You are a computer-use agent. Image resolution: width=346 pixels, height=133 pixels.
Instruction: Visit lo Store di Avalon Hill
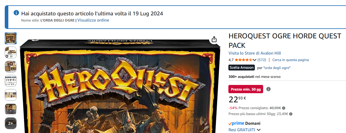click(x=255, y=53)
